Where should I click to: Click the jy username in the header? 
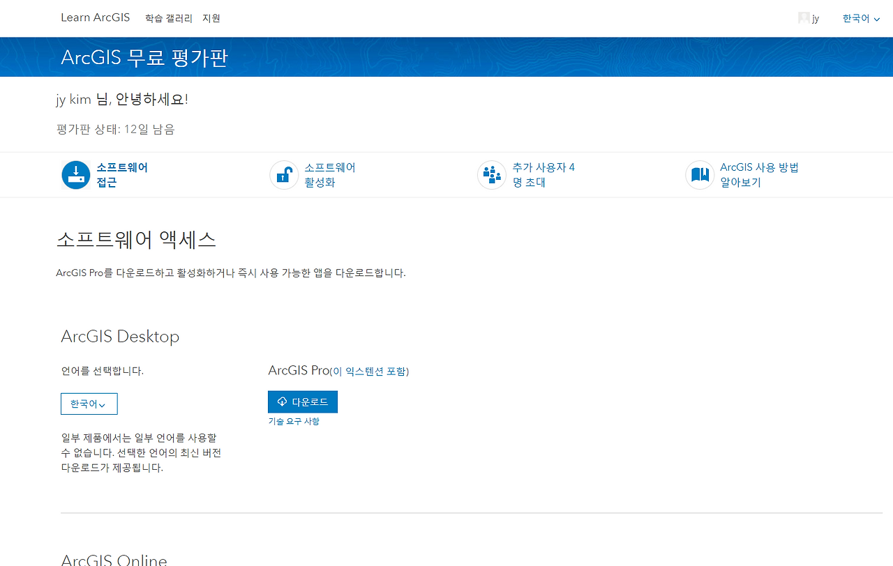816,19
